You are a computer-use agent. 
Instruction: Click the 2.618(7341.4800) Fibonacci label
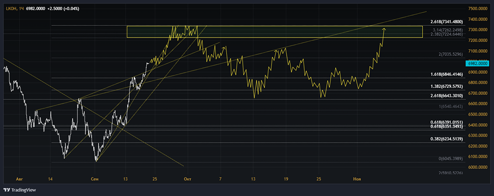click(x=447, y=21)
